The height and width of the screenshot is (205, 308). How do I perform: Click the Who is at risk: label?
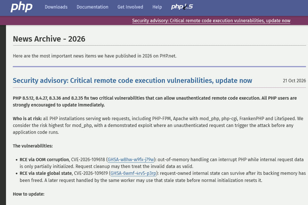pyautogui.click(x=27, y=118)
